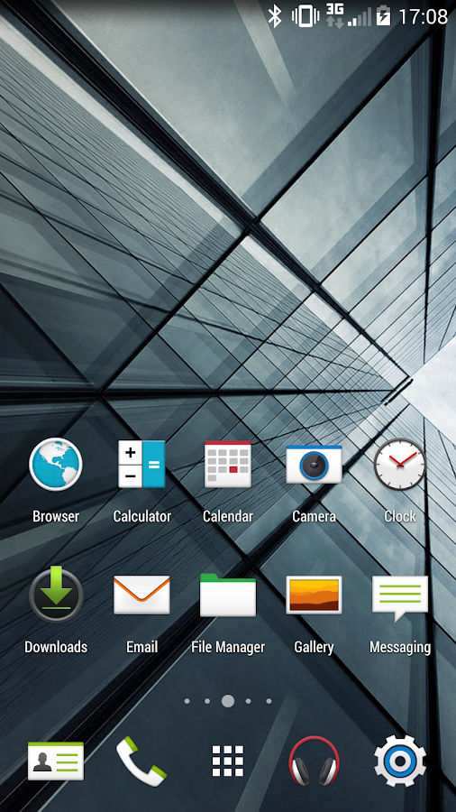Tap the 17:08 clock in status bar

(x=424, y=17)
